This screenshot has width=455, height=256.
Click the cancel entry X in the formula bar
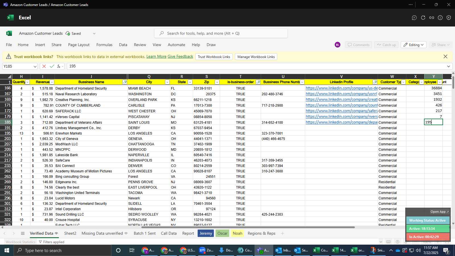44,66
